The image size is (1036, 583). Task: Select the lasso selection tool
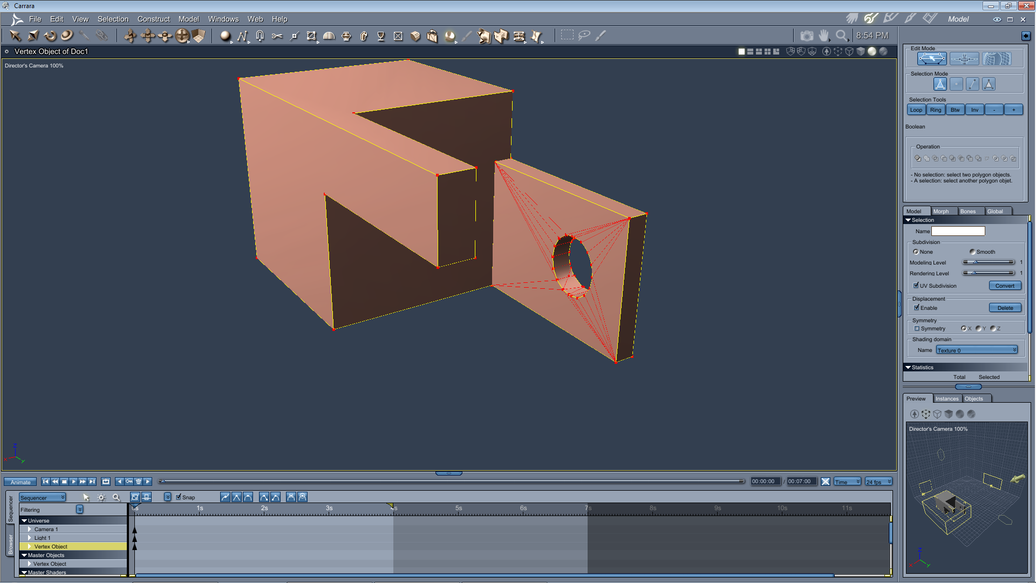[x=584, y=36]
